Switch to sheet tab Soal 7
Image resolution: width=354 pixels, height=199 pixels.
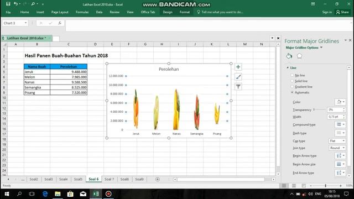pyautogui.click(x=110, y=179)
